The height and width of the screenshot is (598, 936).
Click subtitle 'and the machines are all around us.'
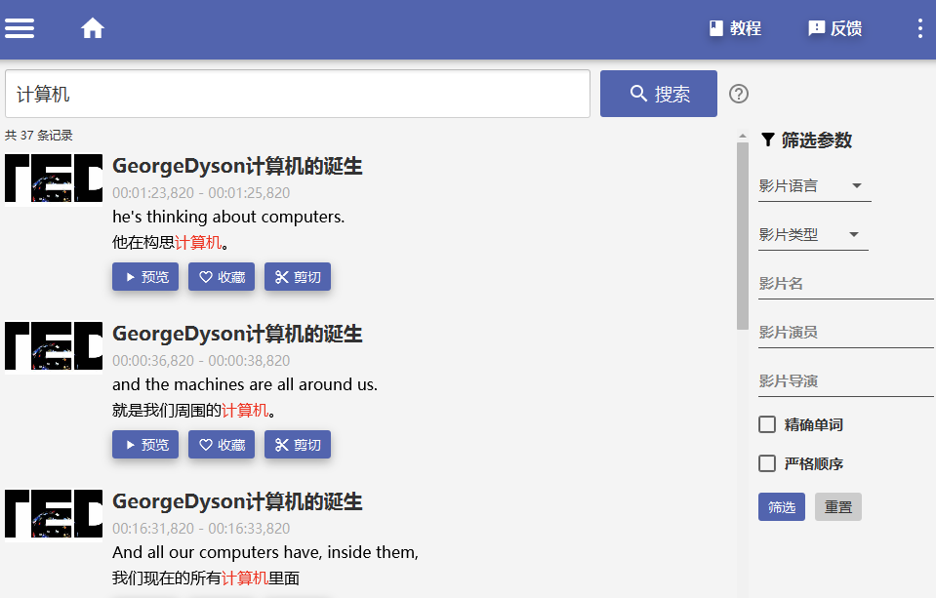(245, 384)
